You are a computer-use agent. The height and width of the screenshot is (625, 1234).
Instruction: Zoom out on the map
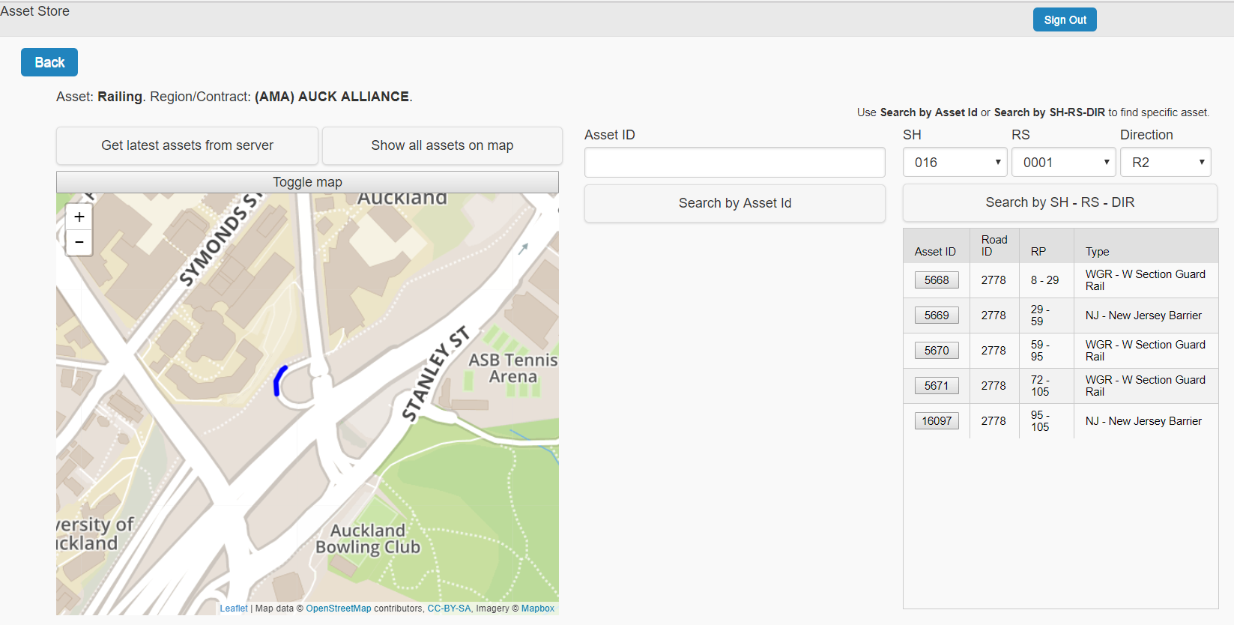point(79,243)
